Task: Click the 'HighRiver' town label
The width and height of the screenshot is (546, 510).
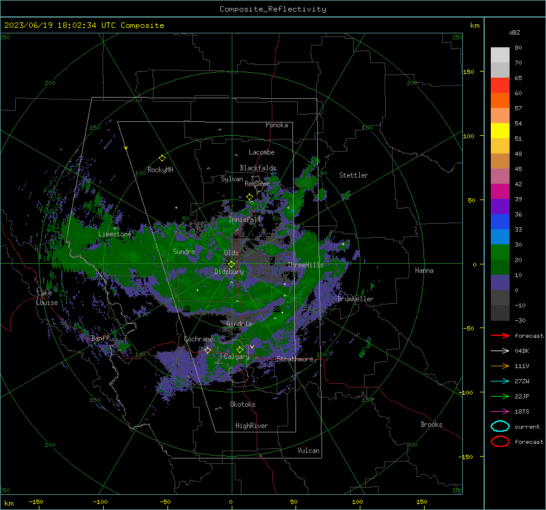Action: [252, 426]
